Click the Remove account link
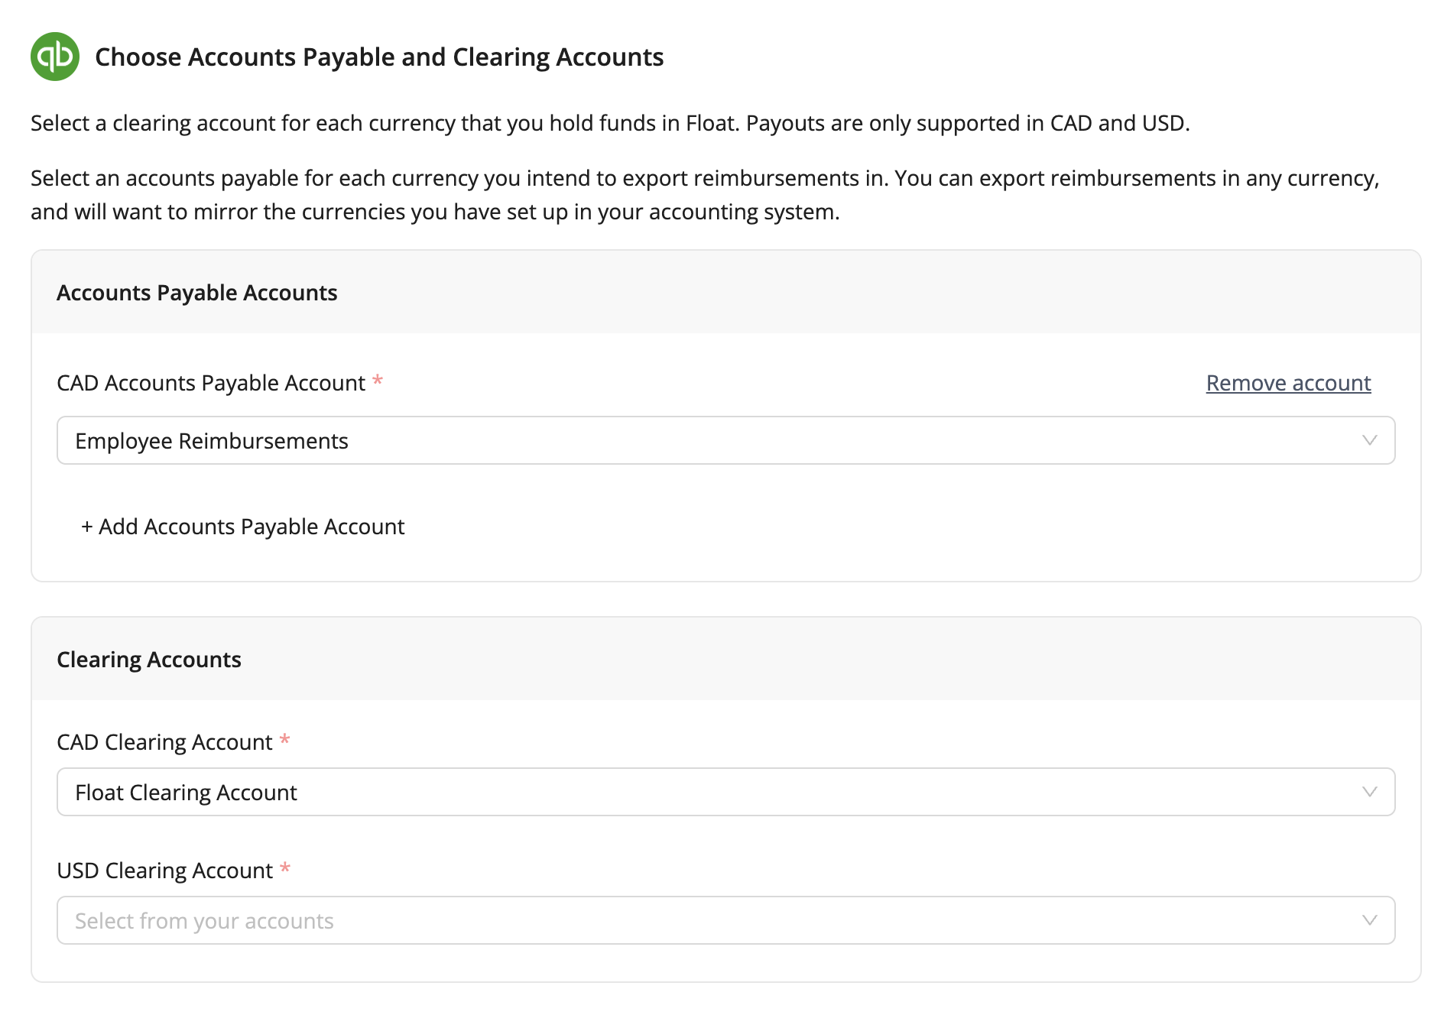 1288,383
